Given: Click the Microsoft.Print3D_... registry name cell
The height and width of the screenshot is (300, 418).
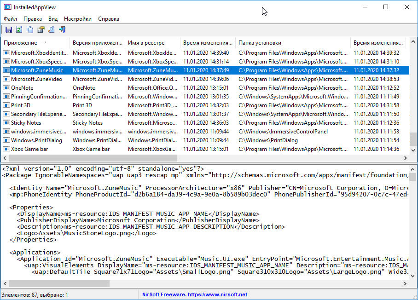Looking at the screenshot, I should pos(152,105).
